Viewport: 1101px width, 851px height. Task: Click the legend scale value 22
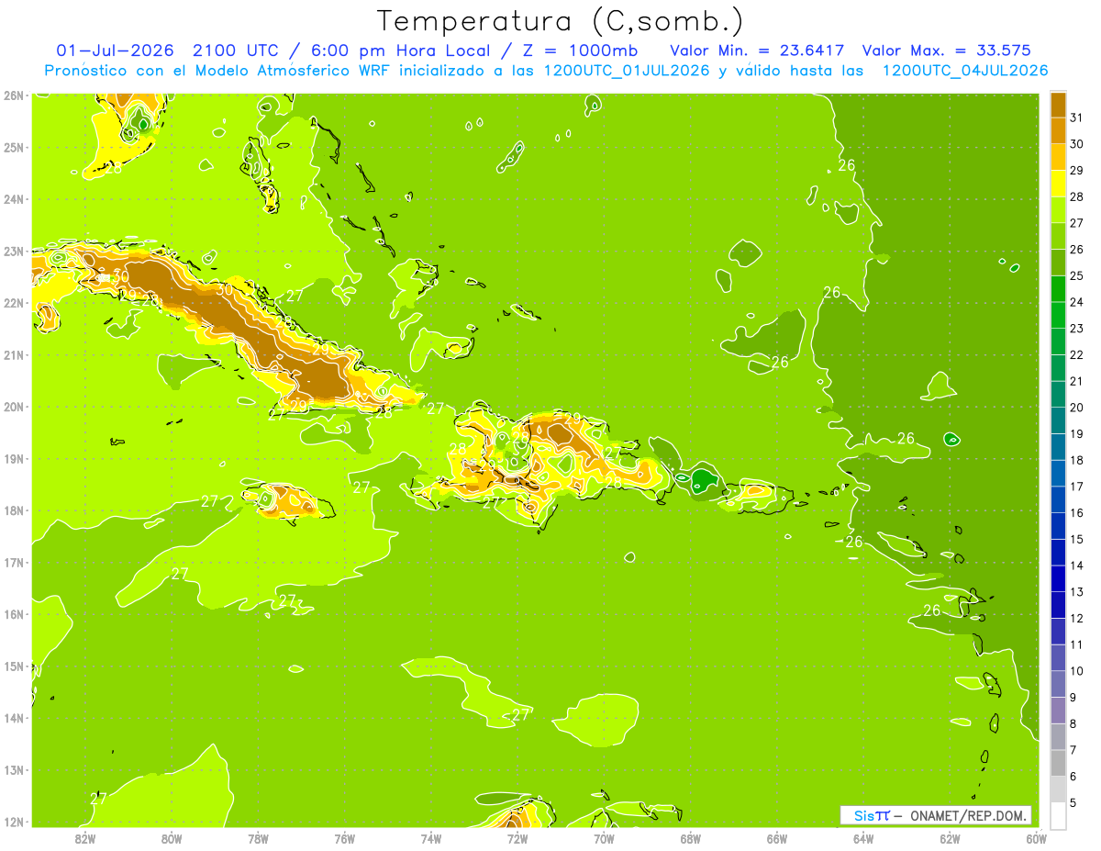coord(1077,355)
